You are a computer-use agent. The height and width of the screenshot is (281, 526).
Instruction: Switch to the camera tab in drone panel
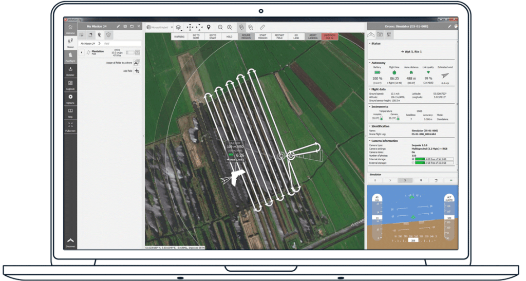point(380,35)
